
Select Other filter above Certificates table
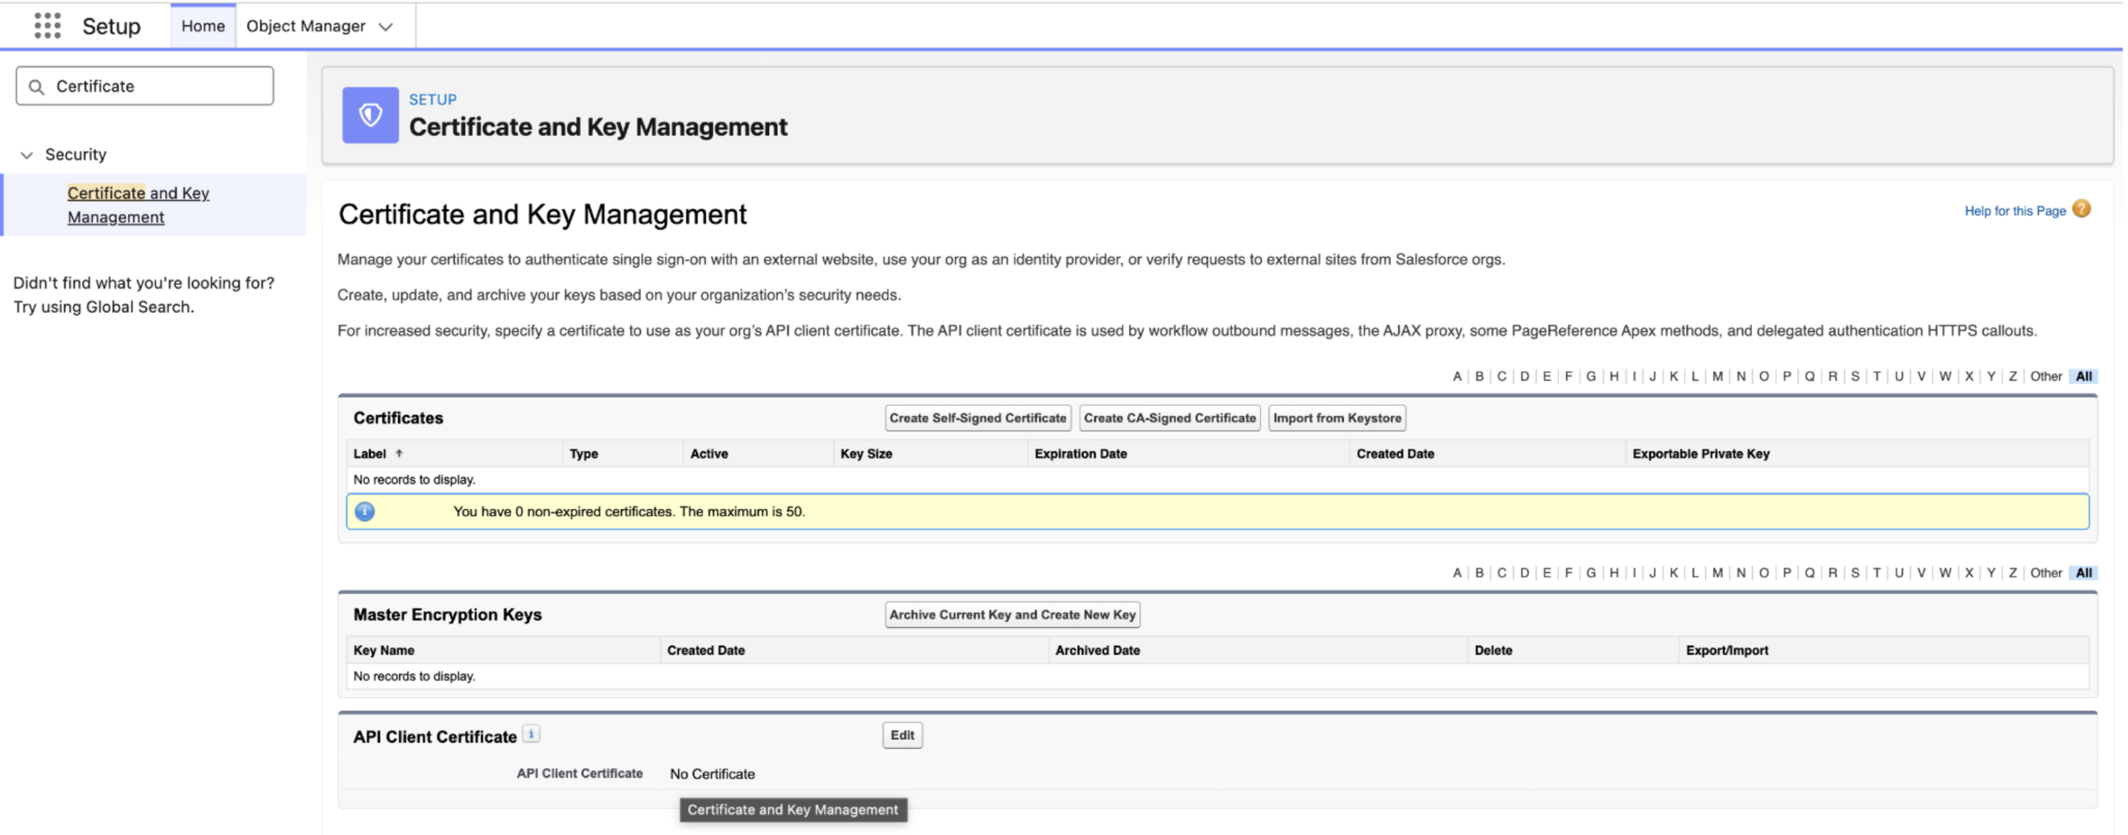[x=2046, y=376]
